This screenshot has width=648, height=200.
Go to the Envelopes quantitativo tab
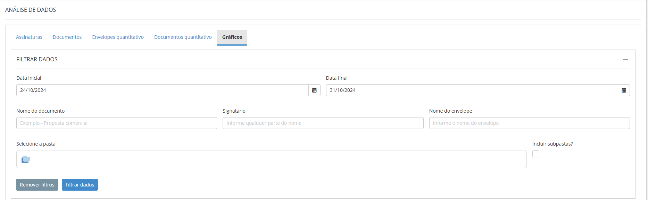point(118,37)
